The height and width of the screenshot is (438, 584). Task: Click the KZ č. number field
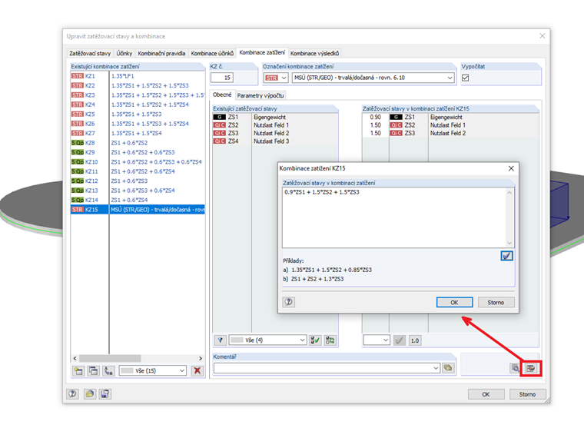pos(222,78)
